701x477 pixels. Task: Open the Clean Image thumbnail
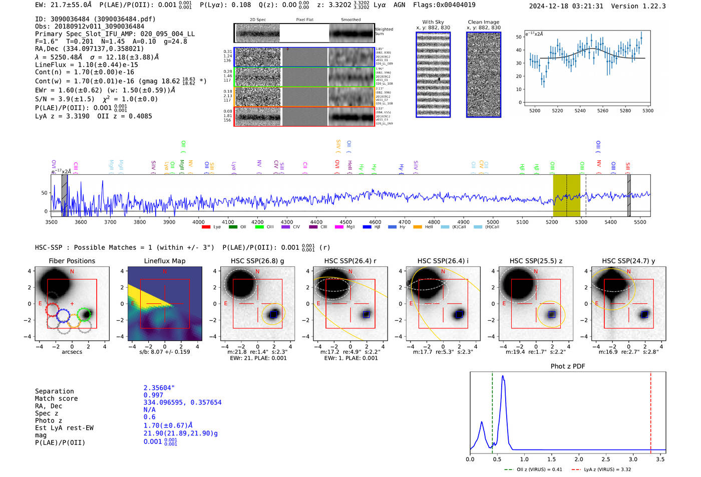click(x=483, y=75)
